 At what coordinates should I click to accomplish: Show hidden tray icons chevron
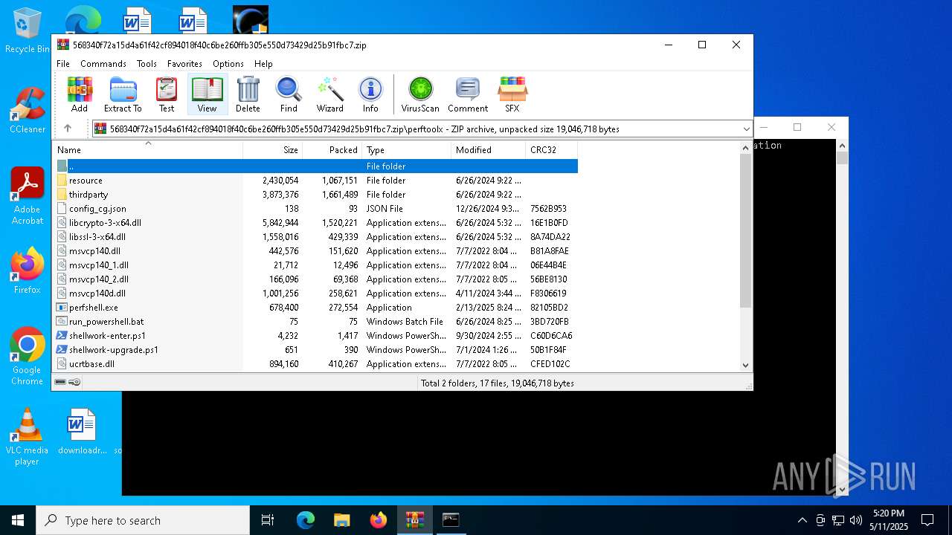(802, 520)
